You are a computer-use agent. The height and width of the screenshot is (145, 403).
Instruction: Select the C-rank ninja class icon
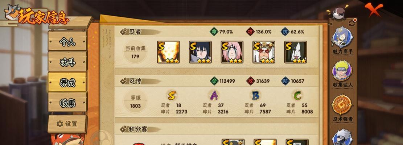point(297,95)
